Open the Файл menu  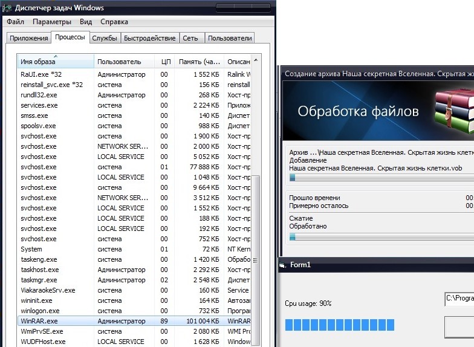16,22
